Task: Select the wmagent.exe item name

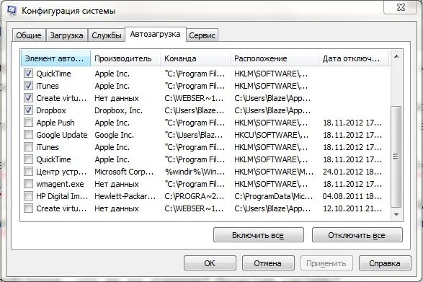Action: pyautogui.click(x=60, y=184)
